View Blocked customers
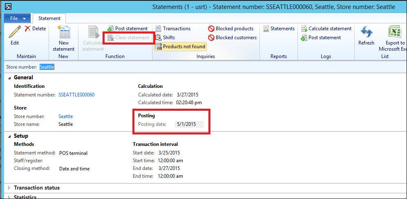Image resolution: width=407 pixels, height=199 pixels. tap(233, 38)
